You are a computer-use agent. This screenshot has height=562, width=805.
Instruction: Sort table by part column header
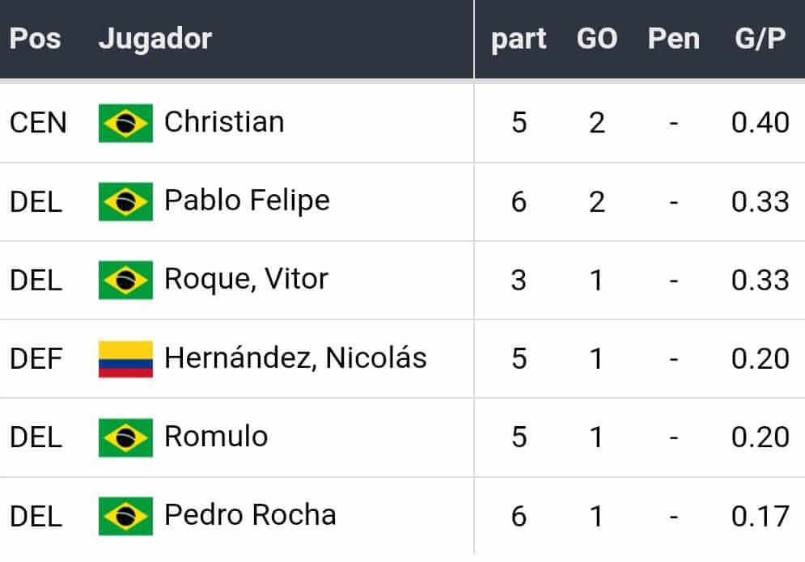point(519,39)
